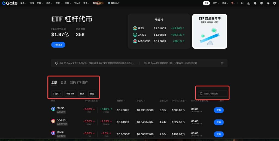Click the download app icon

click(249, 3)
